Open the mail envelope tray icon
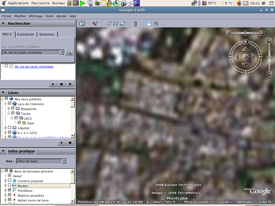Image resolution: width=275 pixels, height=206 pixels. coord(245,3)
